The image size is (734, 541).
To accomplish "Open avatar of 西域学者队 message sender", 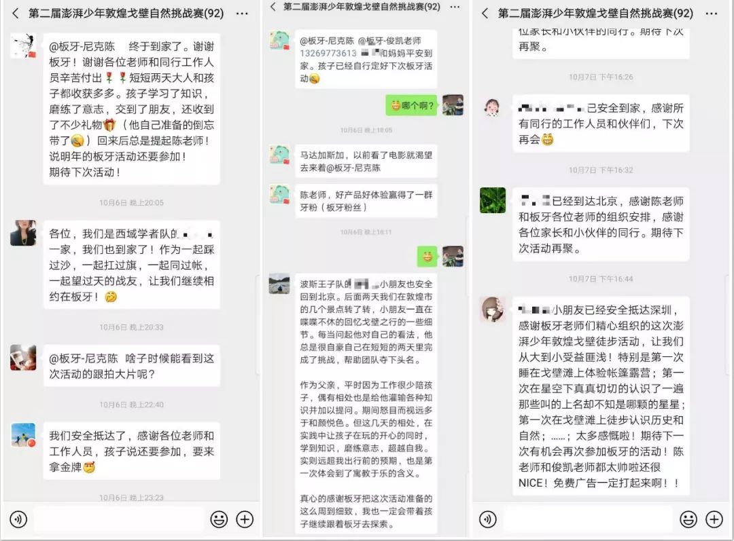I will 23,233.
